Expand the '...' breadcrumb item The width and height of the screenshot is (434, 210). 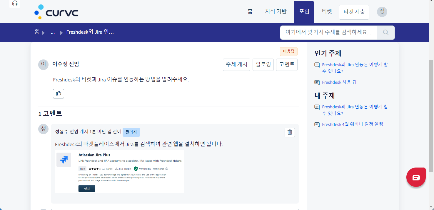coord(53,32)
